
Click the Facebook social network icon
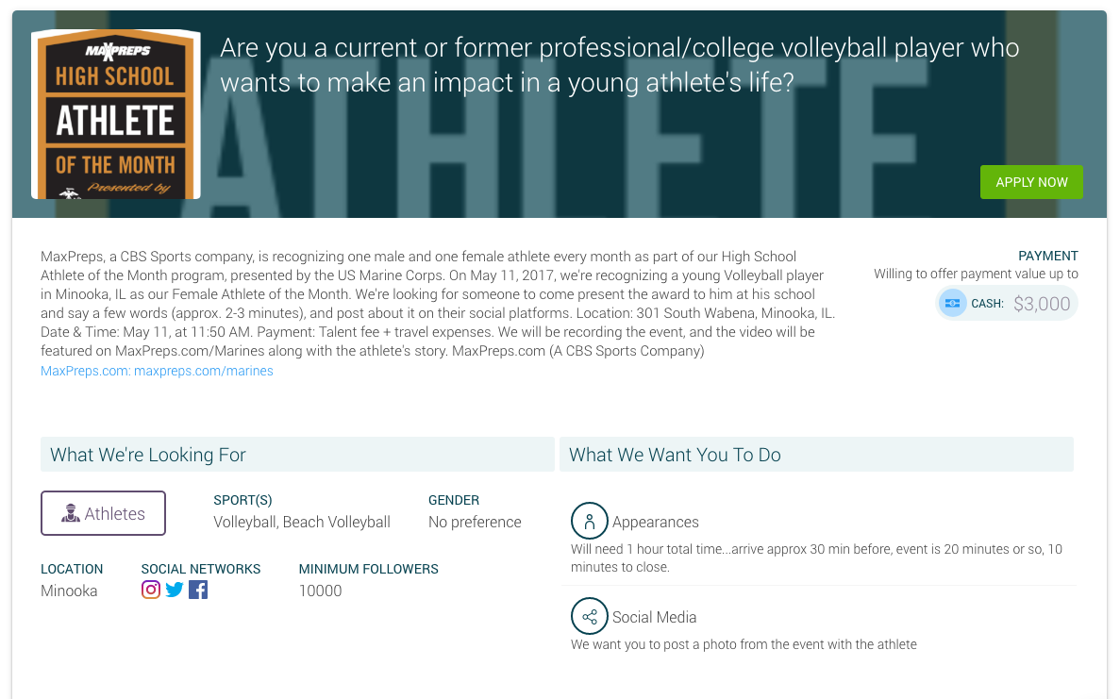[198, 591]
